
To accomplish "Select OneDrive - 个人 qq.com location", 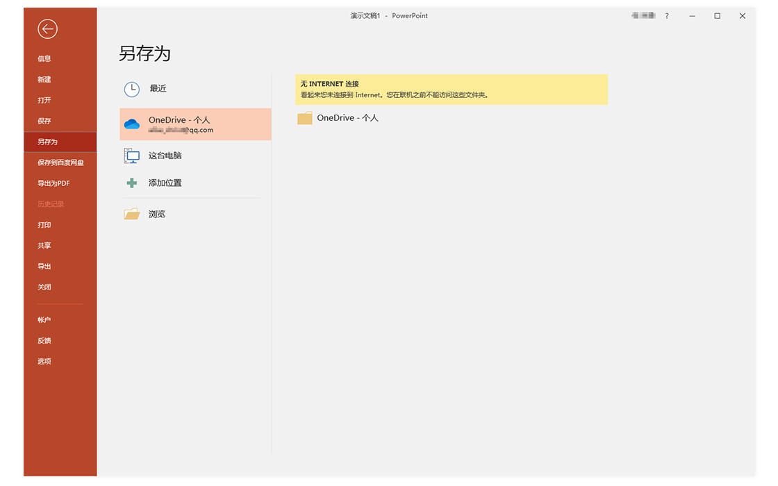I will (x=195, y=124).
